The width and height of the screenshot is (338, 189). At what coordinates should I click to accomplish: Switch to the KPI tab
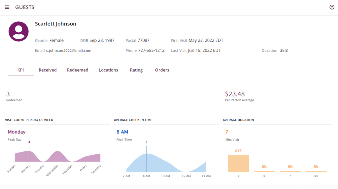pyautogui.click(x=20, y=70)
